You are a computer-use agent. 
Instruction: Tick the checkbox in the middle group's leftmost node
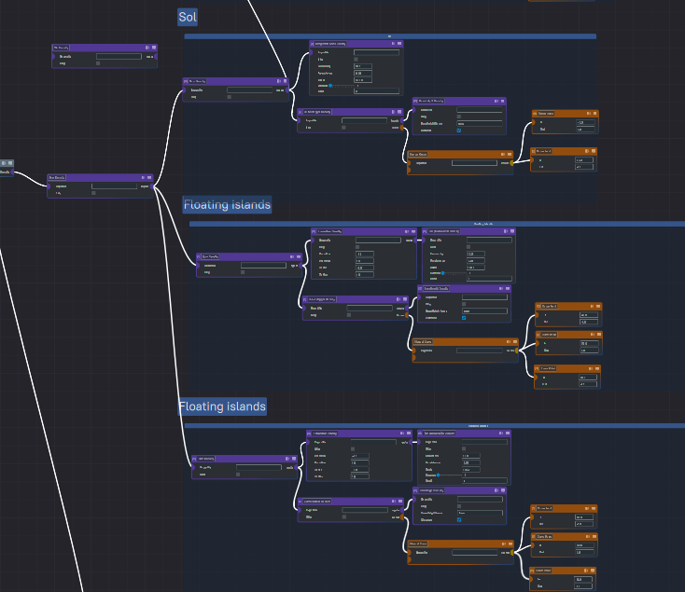pyautogui.click(x=243, y=272)
